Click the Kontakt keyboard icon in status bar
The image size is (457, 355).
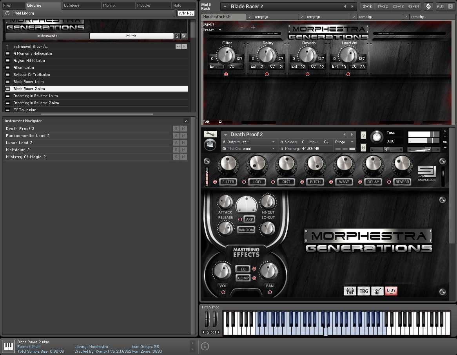pyautogui.click(x=8, y=346)
